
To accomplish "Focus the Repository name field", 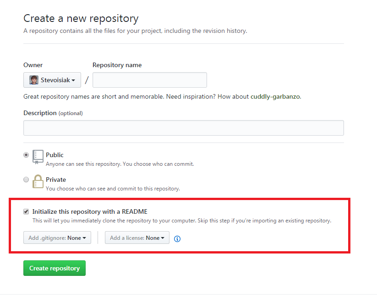I will 149,80.
